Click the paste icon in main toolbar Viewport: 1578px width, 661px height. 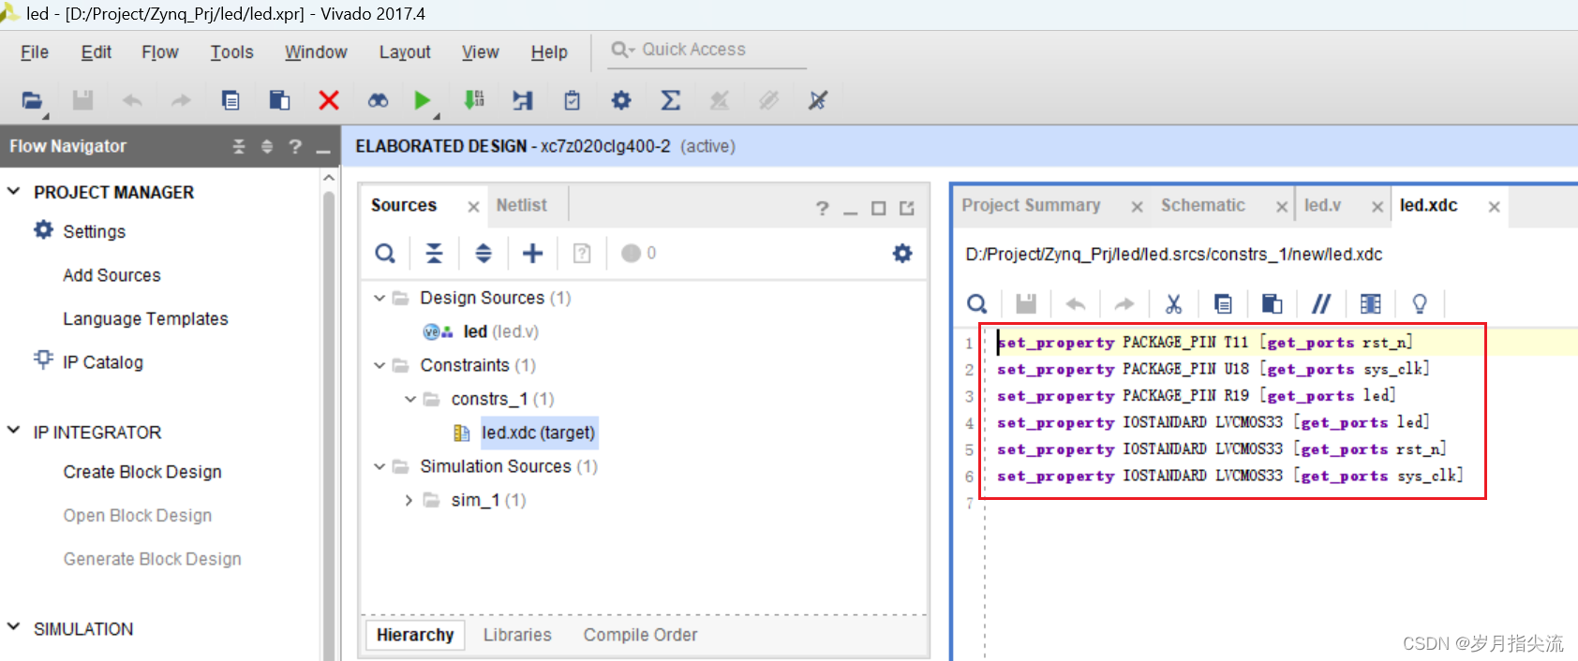pos(279,100)
